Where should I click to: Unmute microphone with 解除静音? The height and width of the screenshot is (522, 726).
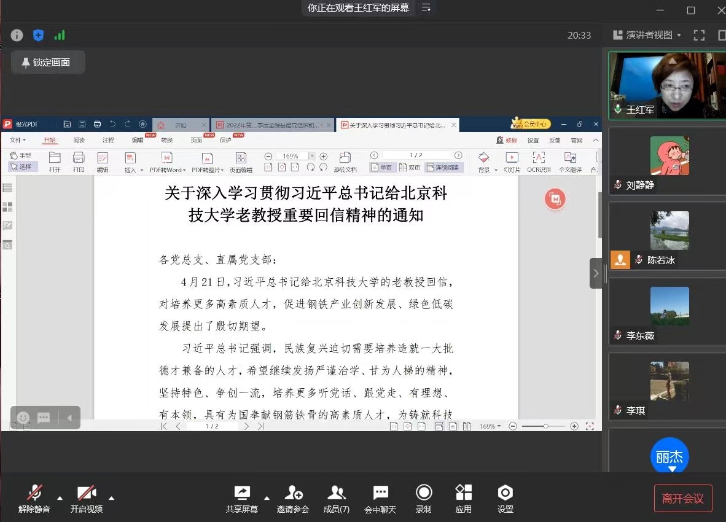[x=34, y=499]
